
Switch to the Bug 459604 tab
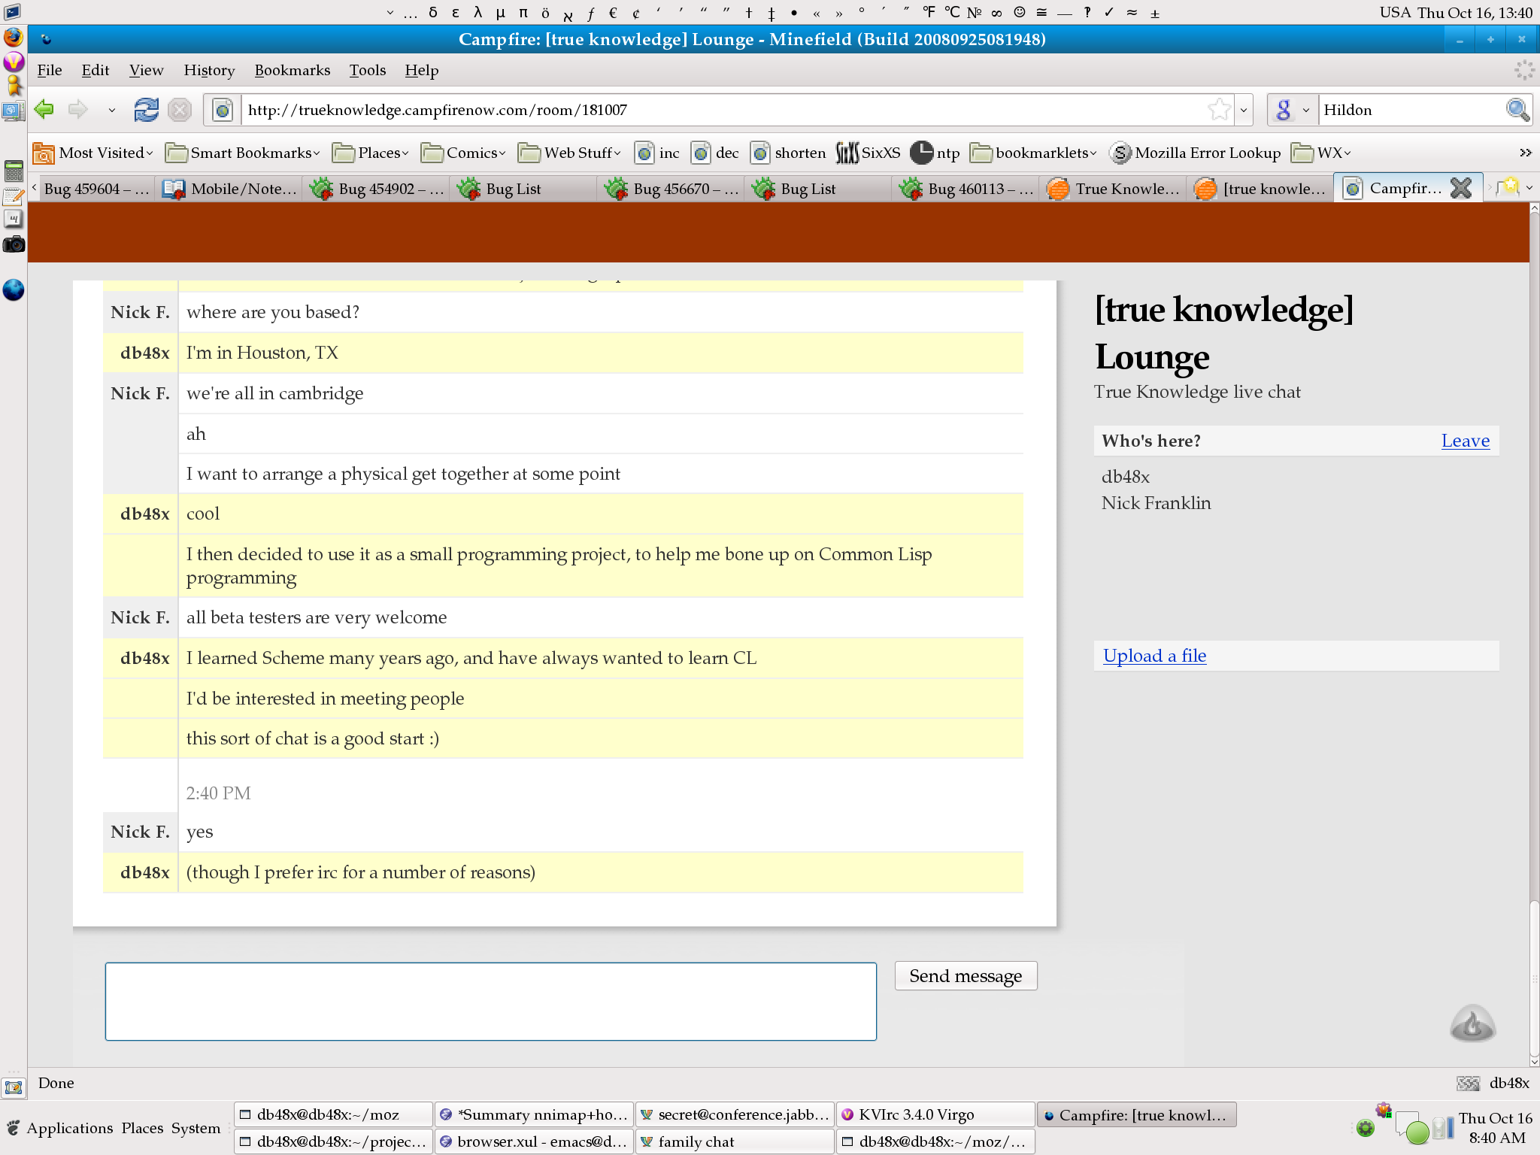click(x=96, y=188)
